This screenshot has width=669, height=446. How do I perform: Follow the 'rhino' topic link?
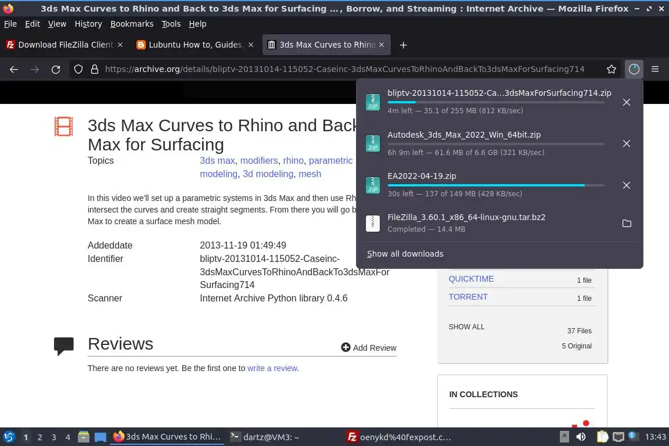pyautogui.click(x=293, y=160)
